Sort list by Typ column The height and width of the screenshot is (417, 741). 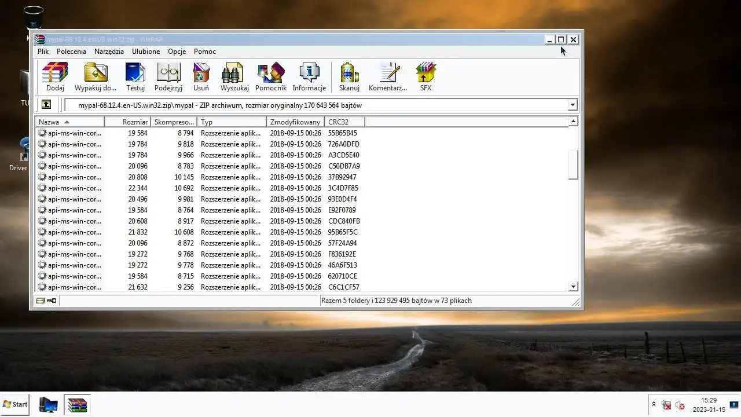[x=232, y=122]
